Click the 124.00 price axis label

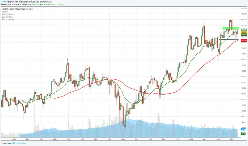click(x=244, y=8)
